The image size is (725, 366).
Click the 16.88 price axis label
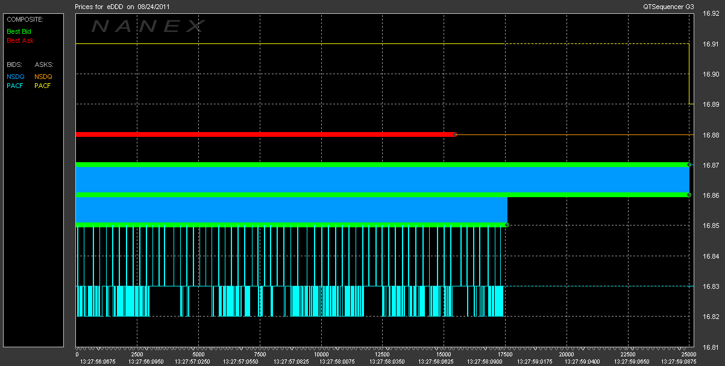[x=711, y=134]
